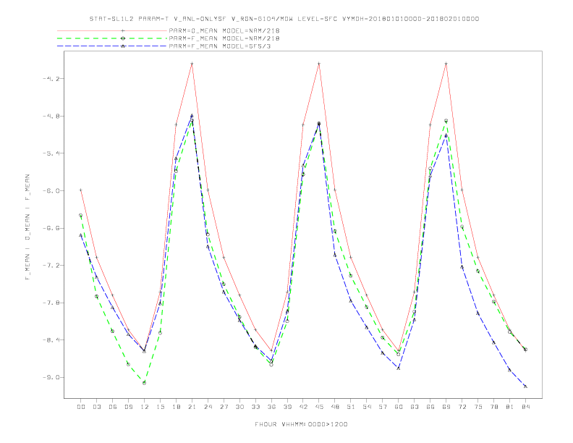The height and width of the screenshot is (443, 573).
Task: Click x-axis tick label 78
Action: click(493, 407)
